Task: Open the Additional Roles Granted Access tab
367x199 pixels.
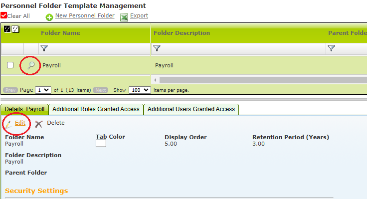Action: (x=96, y=109)
